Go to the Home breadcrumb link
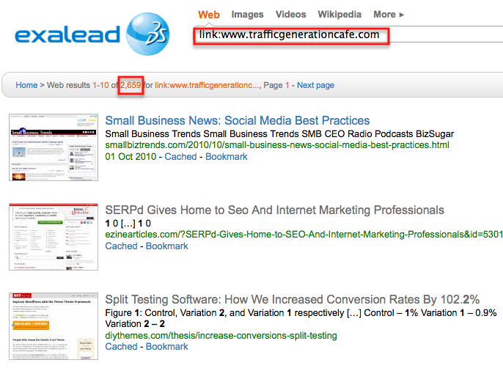The width and height of the screenshot is (503, 371). tap(26, 85)
